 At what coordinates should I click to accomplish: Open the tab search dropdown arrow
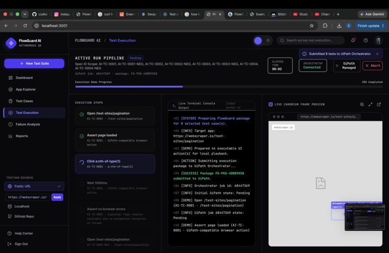coord(25,14)
